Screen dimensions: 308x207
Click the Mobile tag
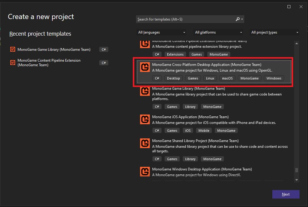[204, 131]
